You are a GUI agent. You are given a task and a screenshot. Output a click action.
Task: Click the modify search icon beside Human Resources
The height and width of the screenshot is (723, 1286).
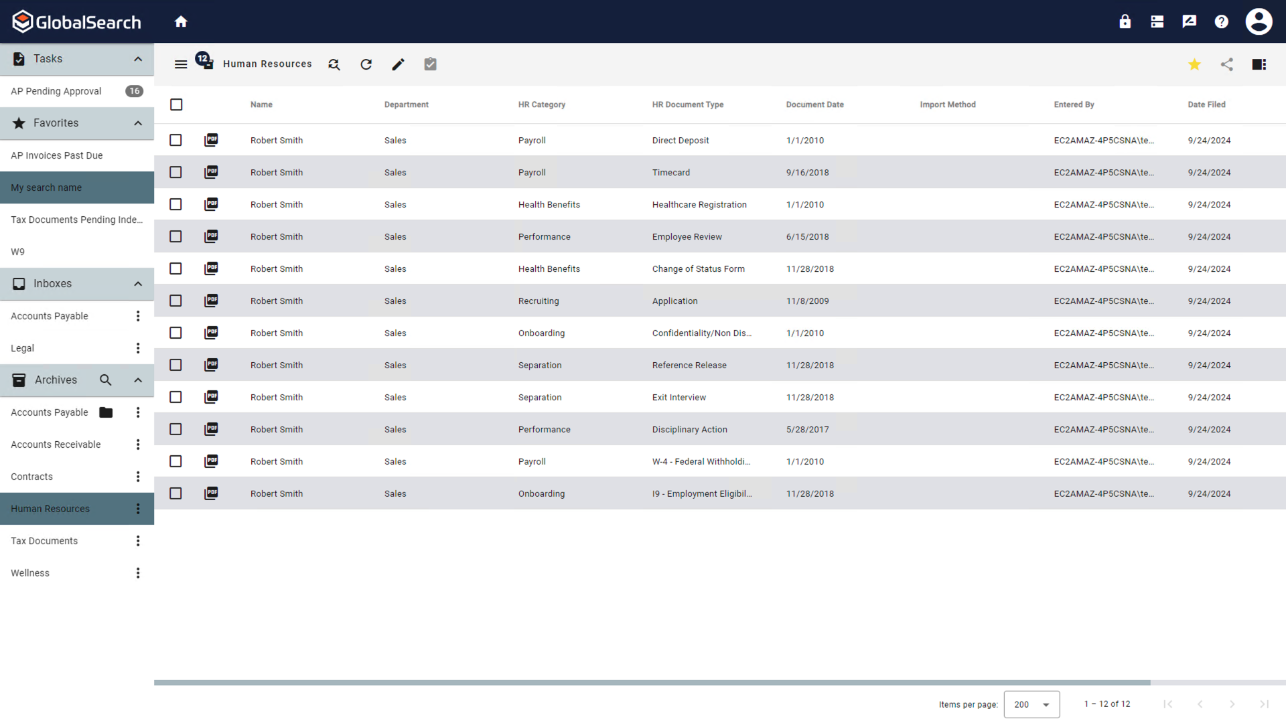click(x=334, y=64)
